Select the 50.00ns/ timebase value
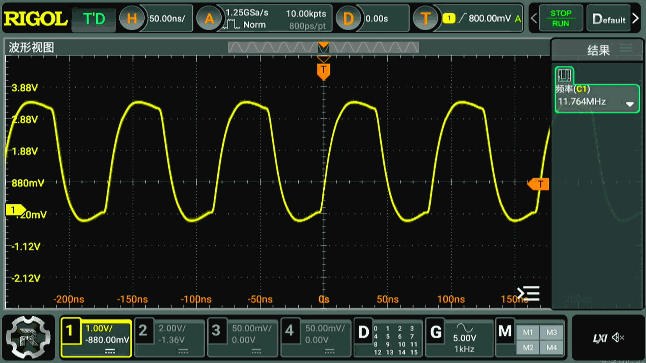The width and height of the screenshot is (646, 363). pos(167,18)
